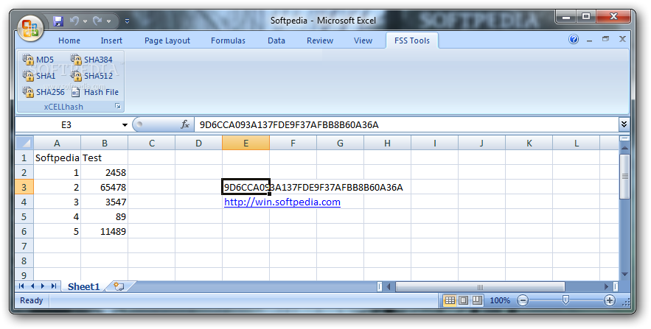This screenshot has height=329, width=651.
Task: Select column E header
Action: click(x=246, y=143)
